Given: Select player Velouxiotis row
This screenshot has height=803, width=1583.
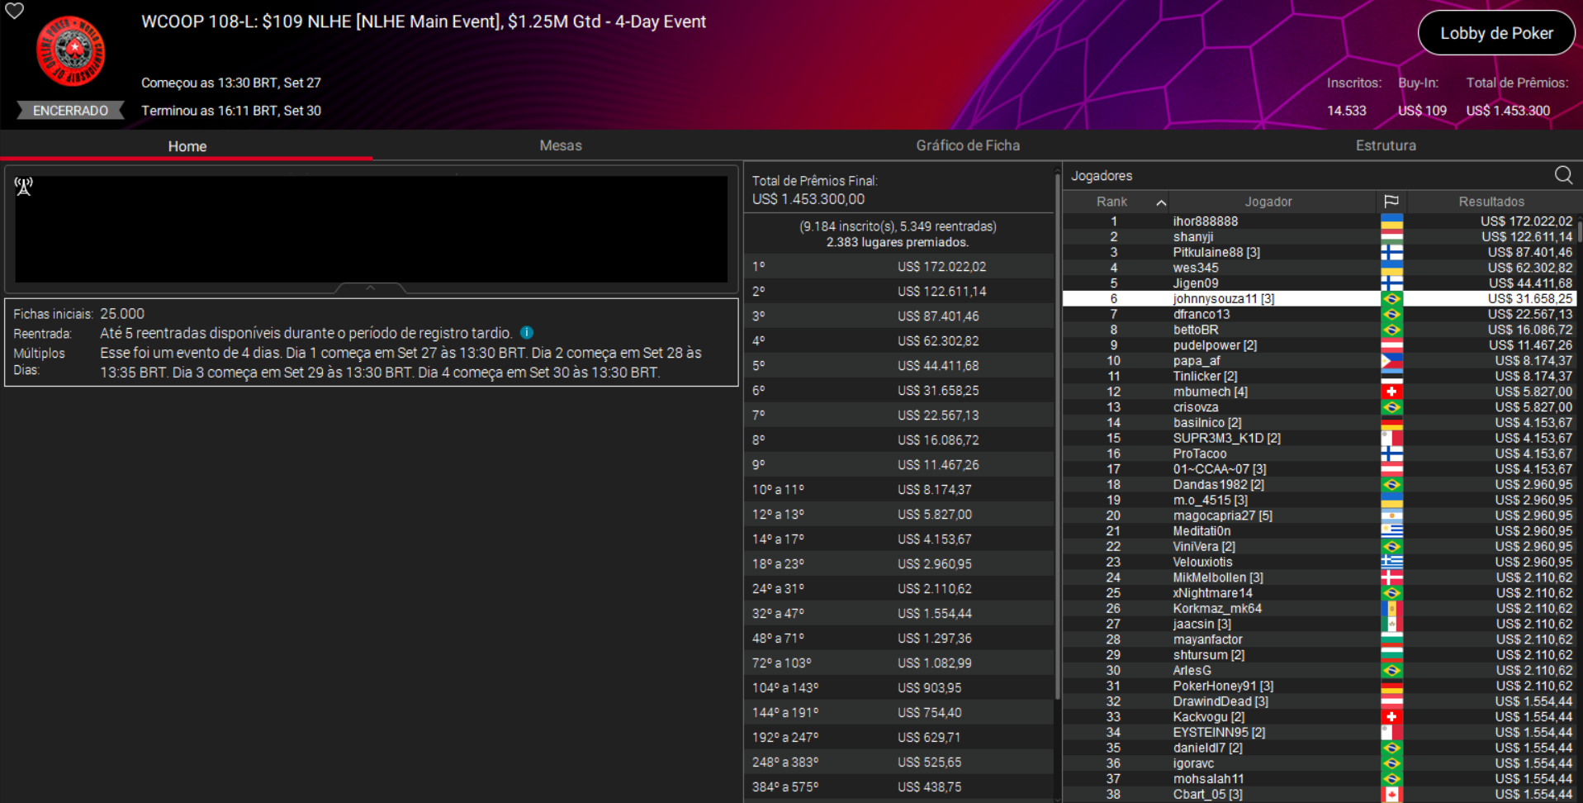Looking at the screenshot, I should click(1319, 563).
